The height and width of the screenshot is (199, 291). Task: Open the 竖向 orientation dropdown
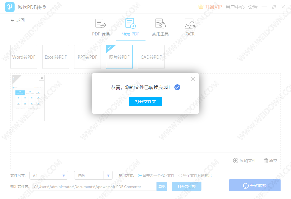[93, 175]
